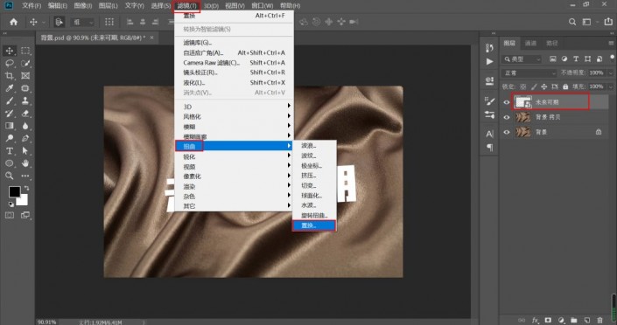Click the Home icon in options bar
The image size is (617, 325).
pos(14,22)
